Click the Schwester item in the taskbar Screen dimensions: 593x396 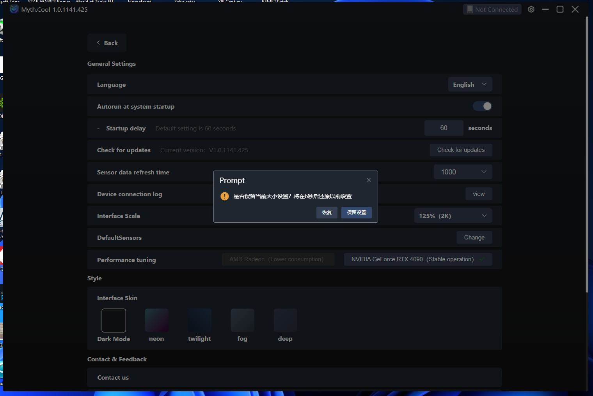185,1
